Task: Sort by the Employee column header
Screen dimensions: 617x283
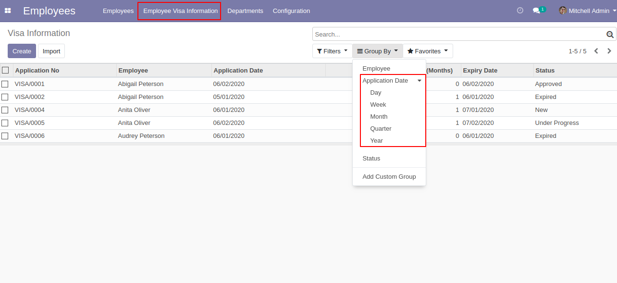Action: (x=133, y=71)
